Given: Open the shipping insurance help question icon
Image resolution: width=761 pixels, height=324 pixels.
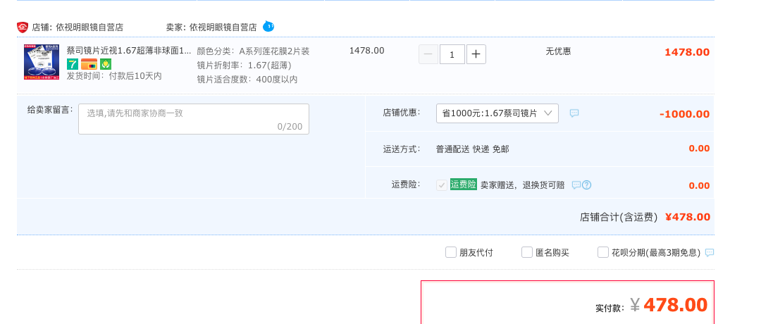Looking at the screenshot, I should pyautogui.click(x=586, y=185).
